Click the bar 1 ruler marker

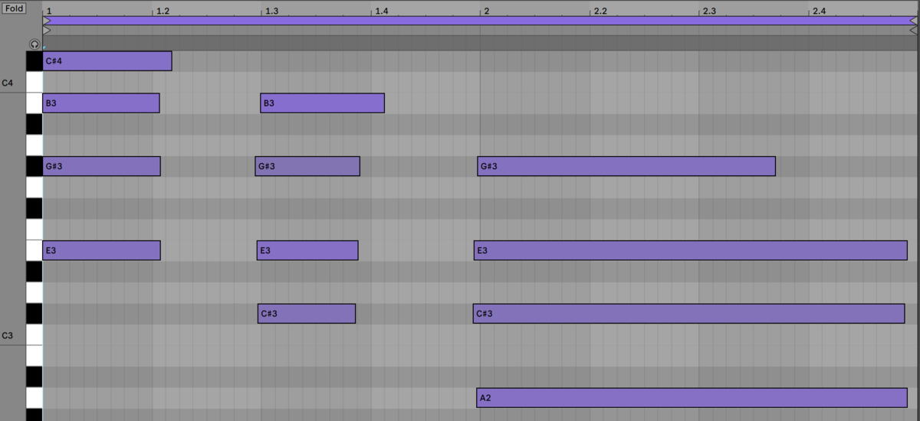point(48,11)
